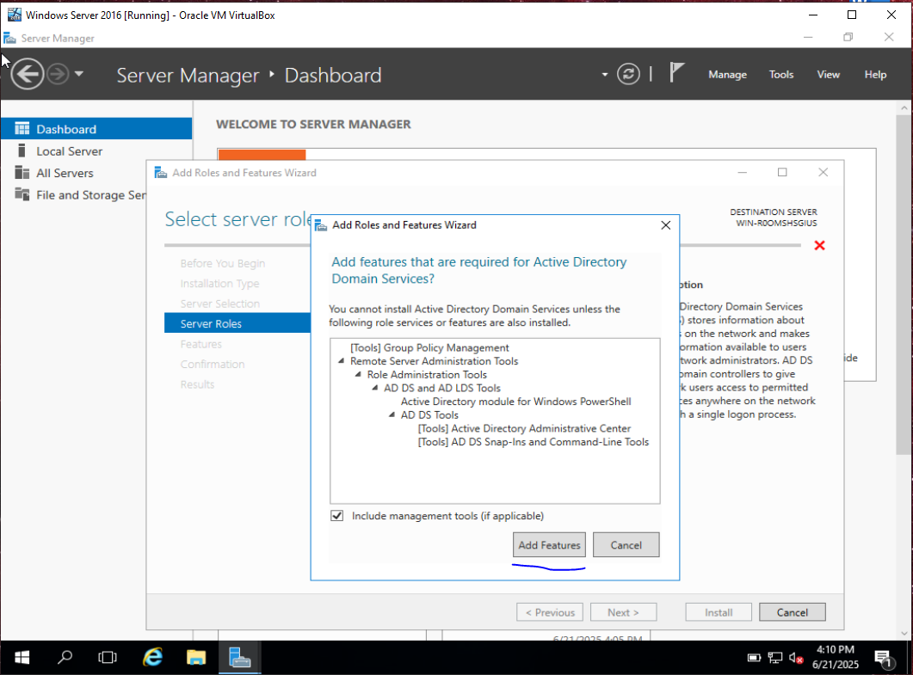The image size is (913, 675).
Task: Select Results wizard step
Action: click(x=197, y=384)
